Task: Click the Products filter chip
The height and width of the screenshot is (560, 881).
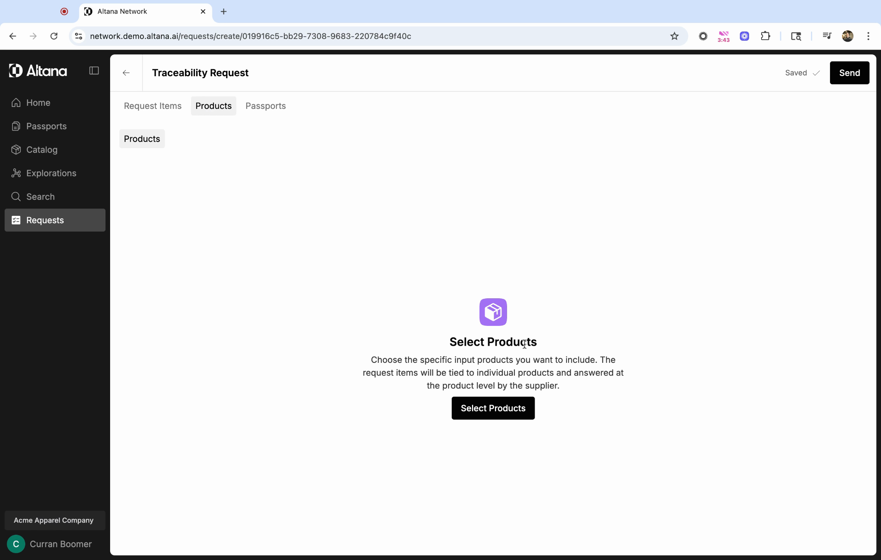Action: pos(142,139)
